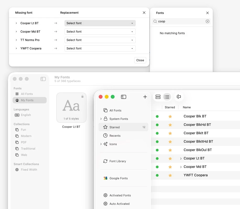Image resolution: width=240 pixels, height=209 pixels.
Task: Toggle the star for YWFT Coopera
Action: coord(170,175)
